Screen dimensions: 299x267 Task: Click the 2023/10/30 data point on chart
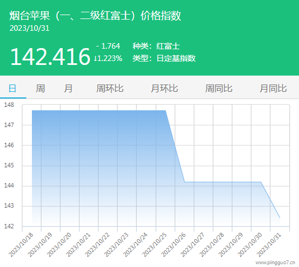(261, 182)
